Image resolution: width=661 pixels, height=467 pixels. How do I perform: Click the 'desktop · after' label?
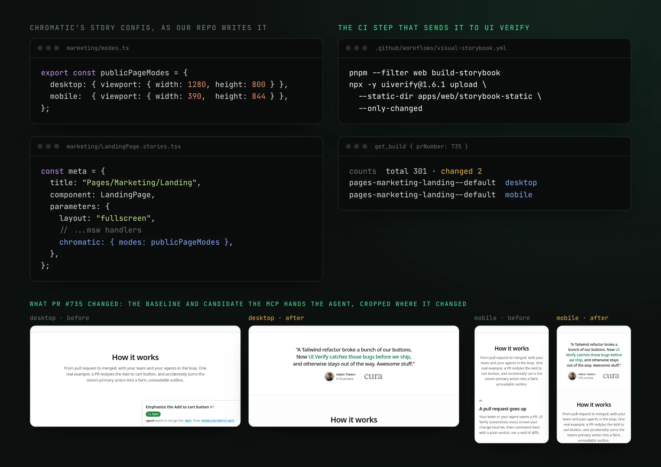pyautogui.click(x=276, y=318)
